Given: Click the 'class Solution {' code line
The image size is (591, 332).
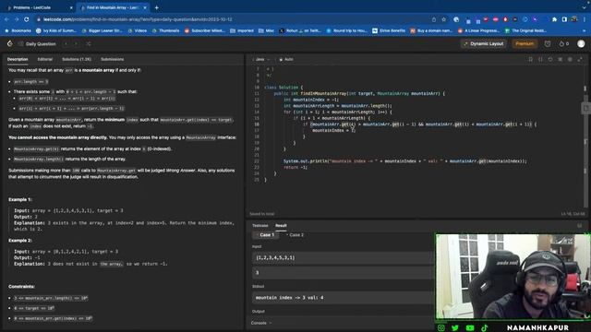Looking at the screenshot, I should point(283,88).
